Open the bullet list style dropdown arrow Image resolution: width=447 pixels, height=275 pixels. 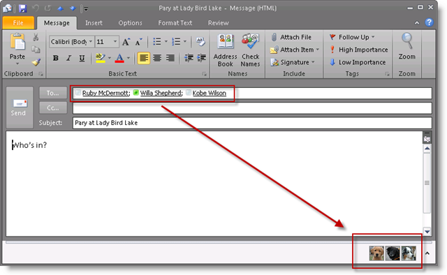166,42
